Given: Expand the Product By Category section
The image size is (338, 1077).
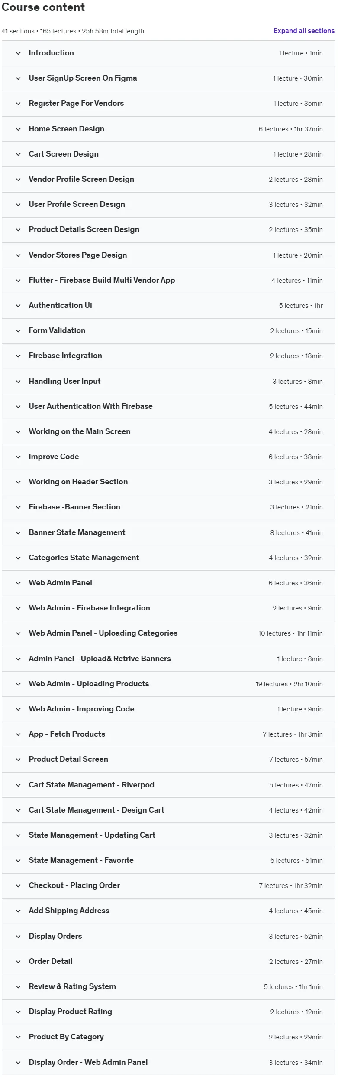Looking at the screenshot, I should coord(168,1037).
